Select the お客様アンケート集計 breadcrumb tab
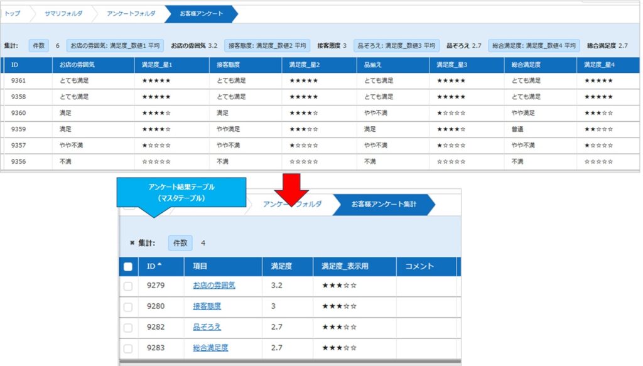This screenshot has height=366, width=643. (x=382, y=205)
